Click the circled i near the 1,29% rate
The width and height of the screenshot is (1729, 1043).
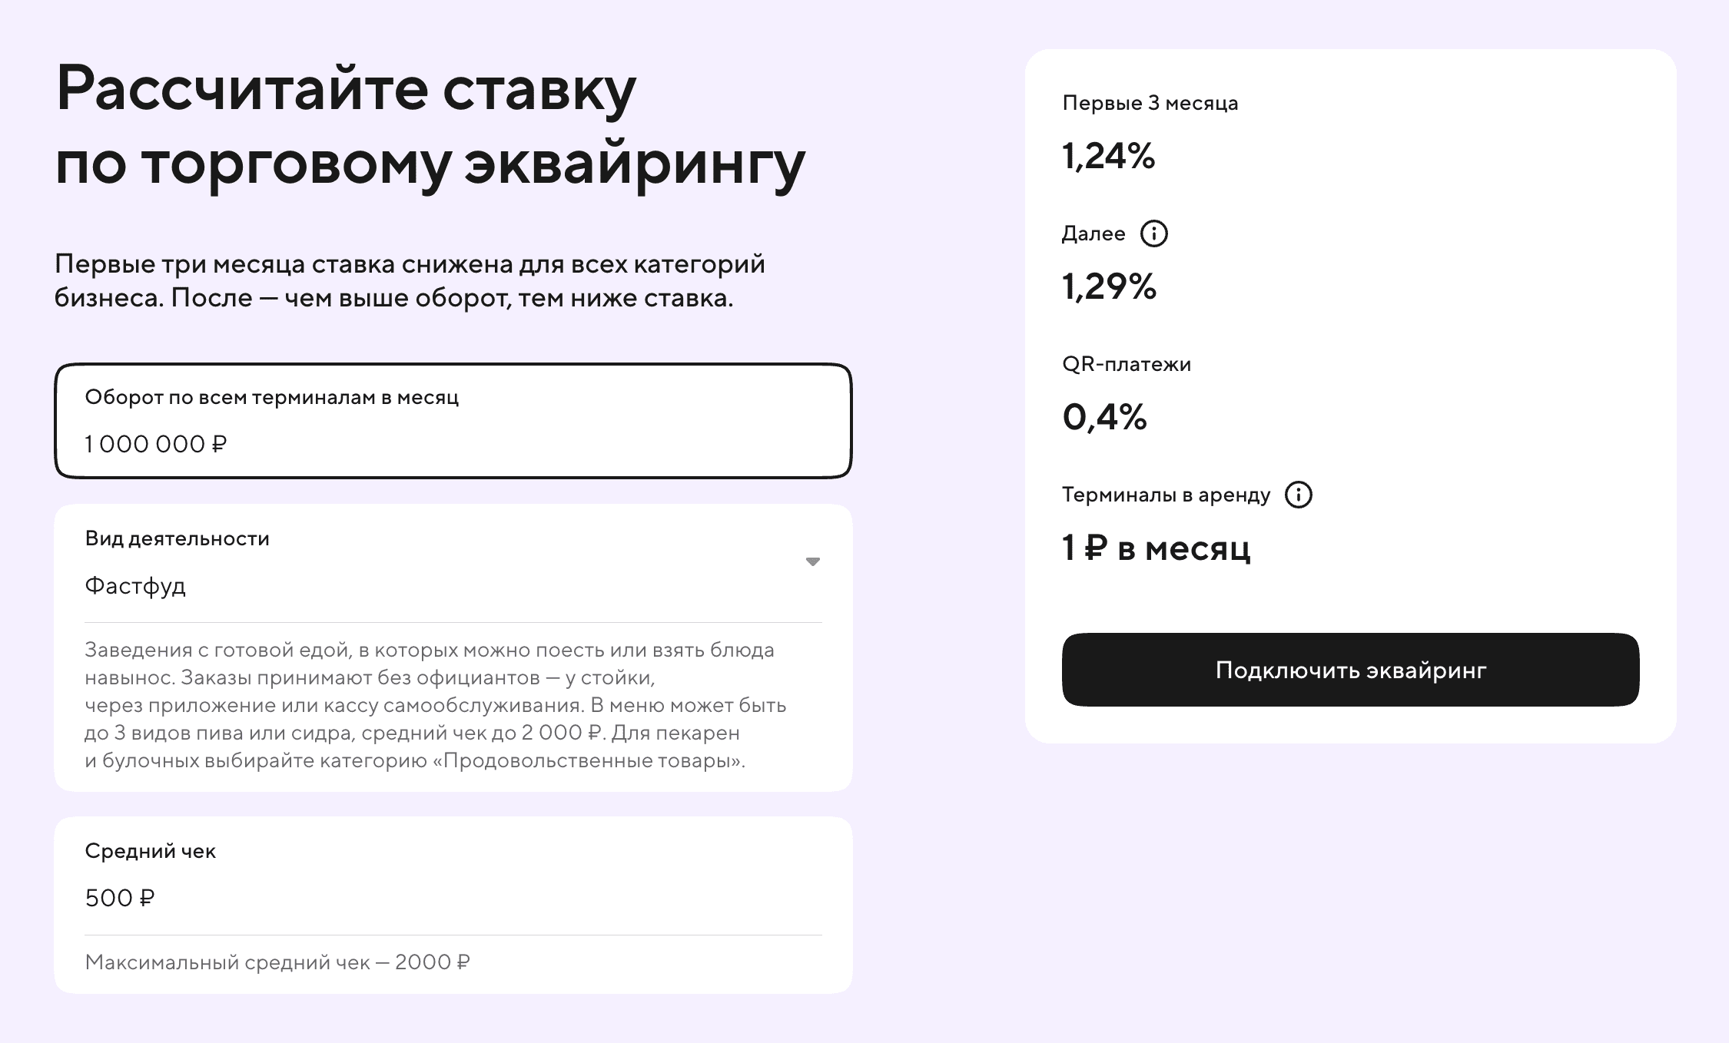(x=1154, y=233)
